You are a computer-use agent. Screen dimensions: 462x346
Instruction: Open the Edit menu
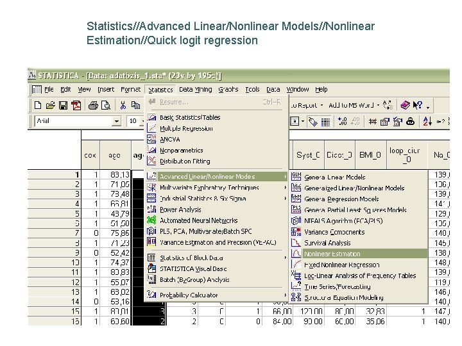[x=65, y=90]
